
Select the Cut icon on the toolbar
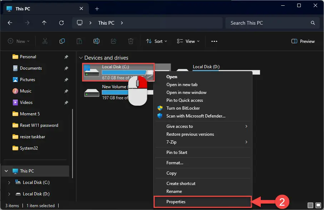(45, 41)
